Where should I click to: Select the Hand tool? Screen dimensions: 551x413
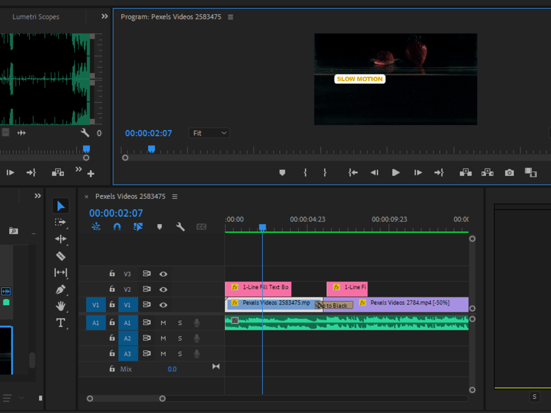point(61,306)
